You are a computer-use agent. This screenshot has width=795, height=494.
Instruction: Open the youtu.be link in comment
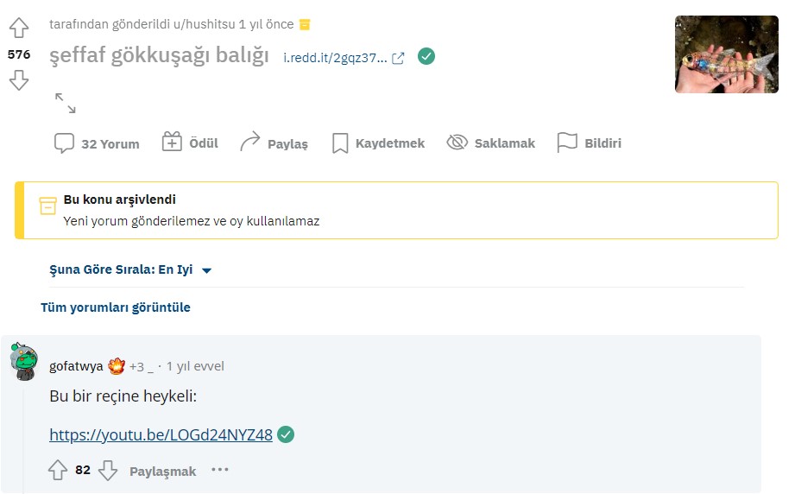point(161,435)
